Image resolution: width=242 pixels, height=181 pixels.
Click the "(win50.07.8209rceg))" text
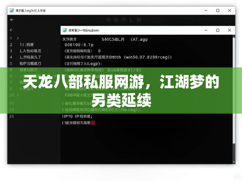click(148, 57)
